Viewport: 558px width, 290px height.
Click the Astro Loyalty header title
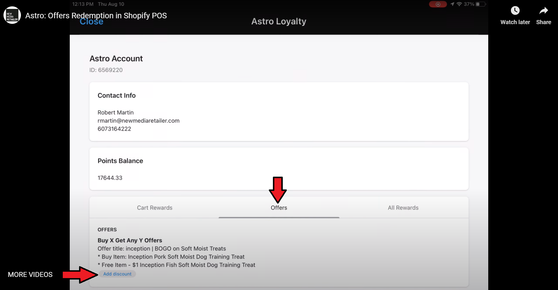click(x=278, y=22)
